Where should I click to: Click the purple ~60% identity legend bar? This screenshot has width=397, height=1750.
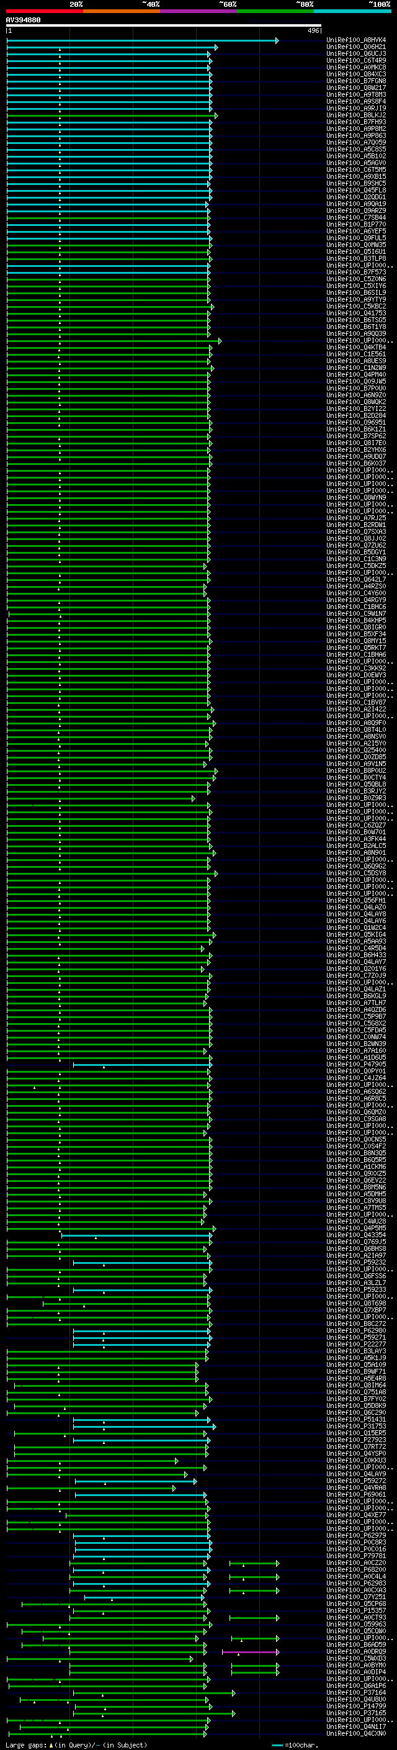pyautogui.click(x=199, y=11)
